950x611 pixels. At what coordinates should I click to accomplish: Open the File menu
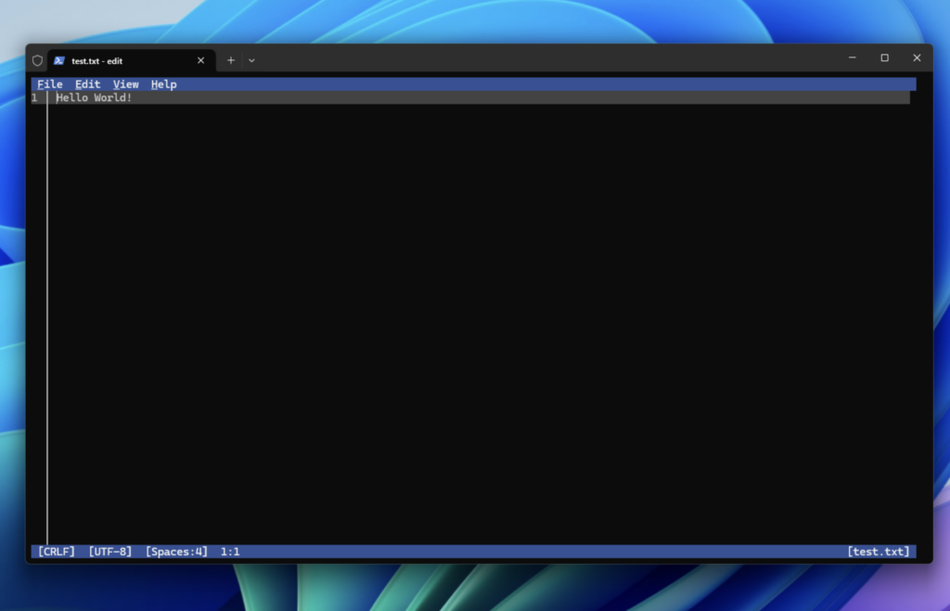click(50, 84)
